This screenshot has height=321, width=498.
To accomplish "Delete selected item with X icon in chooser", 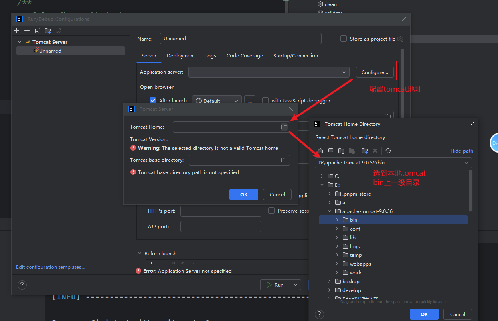I will click(x=375, y=151).
